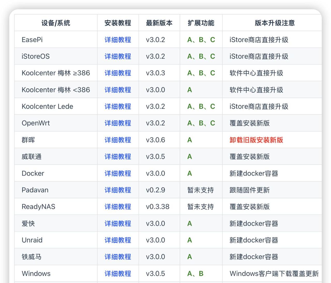
Task: Click 覆盖安装新版 in the OpenWrt row
Action: [x=250, y=123]
